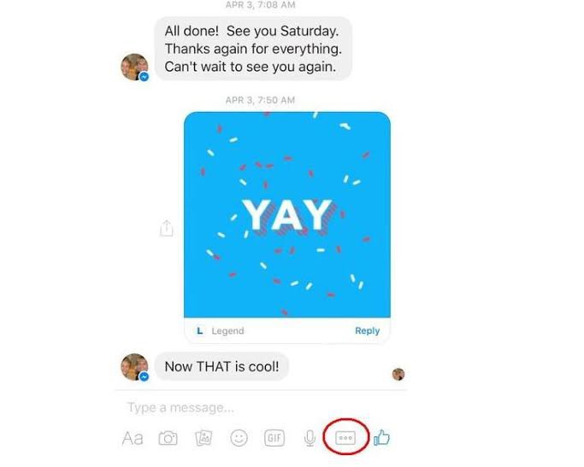584x467 pixels.
Task: Tap sender avatar beside 'Now THAT is cool!'
Action: pyautogui.click(x=135, y=367)
